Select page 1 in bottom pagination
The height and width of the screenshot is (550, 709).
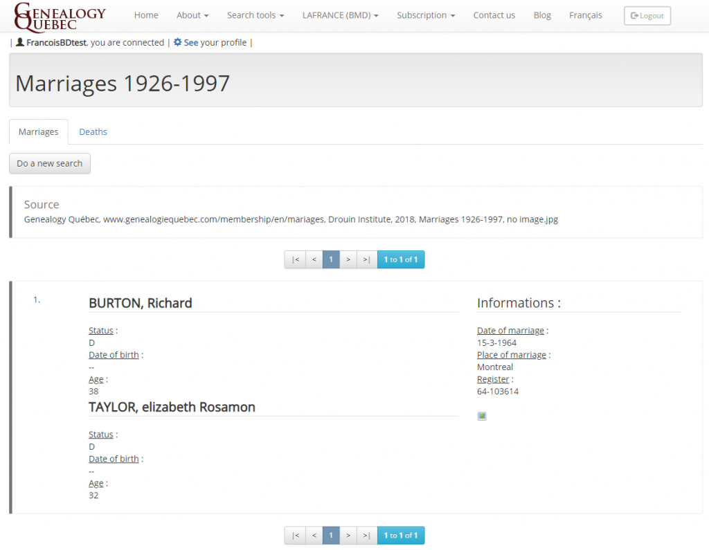[x=331, y=535]
